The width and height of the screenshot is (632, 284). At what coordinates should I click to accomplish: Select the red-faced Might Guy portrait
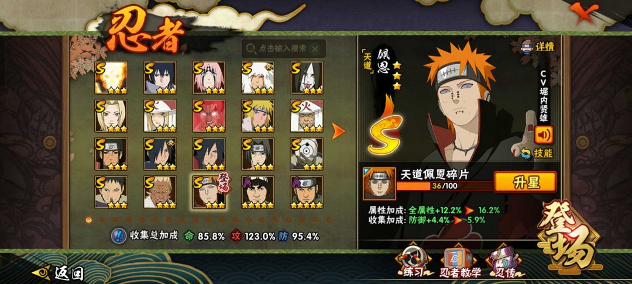pyautogui.click(x=209, y=116)
